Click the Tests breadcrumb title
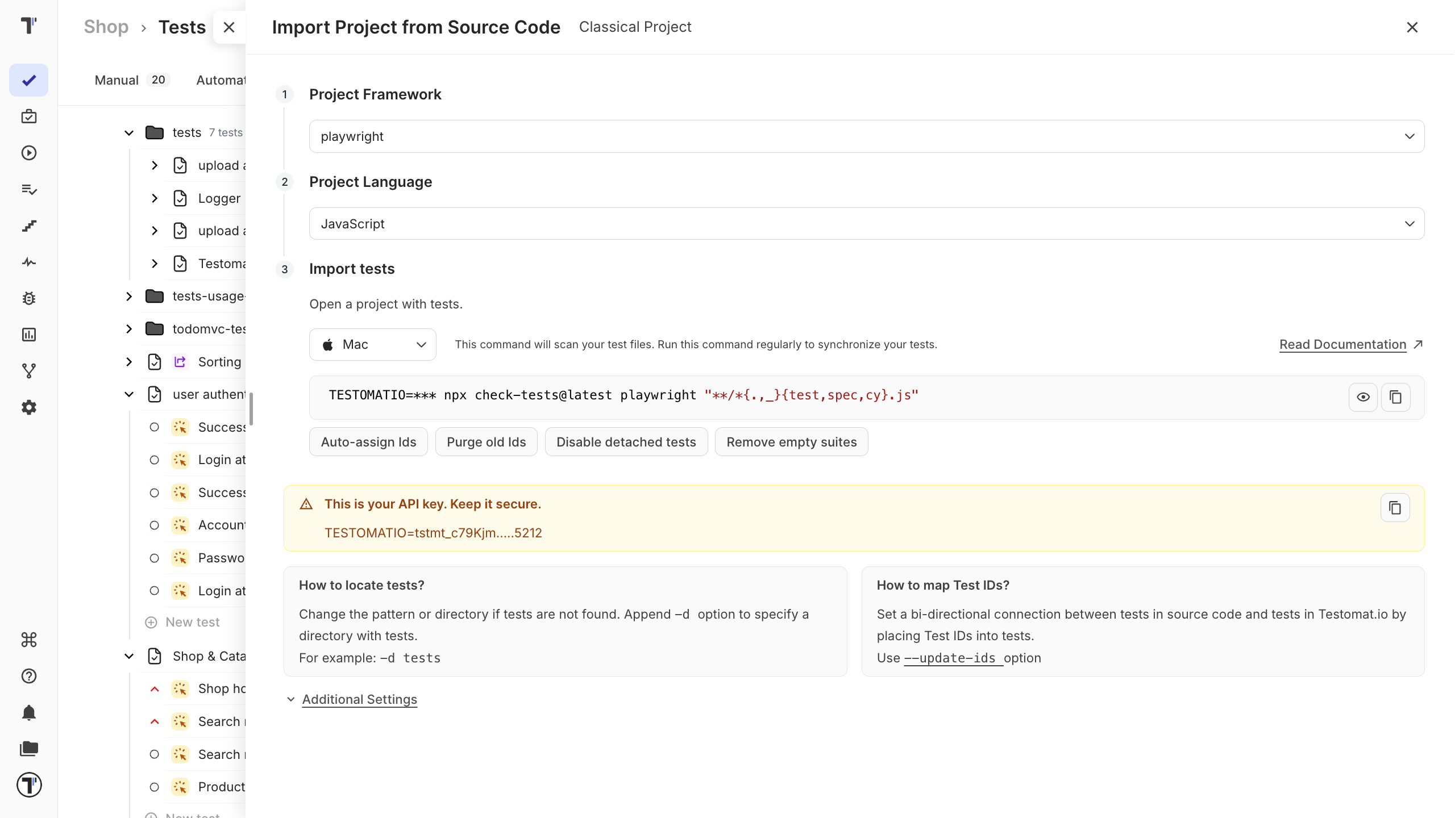Viewport: 1455px width, 818px height. point(182,27)
